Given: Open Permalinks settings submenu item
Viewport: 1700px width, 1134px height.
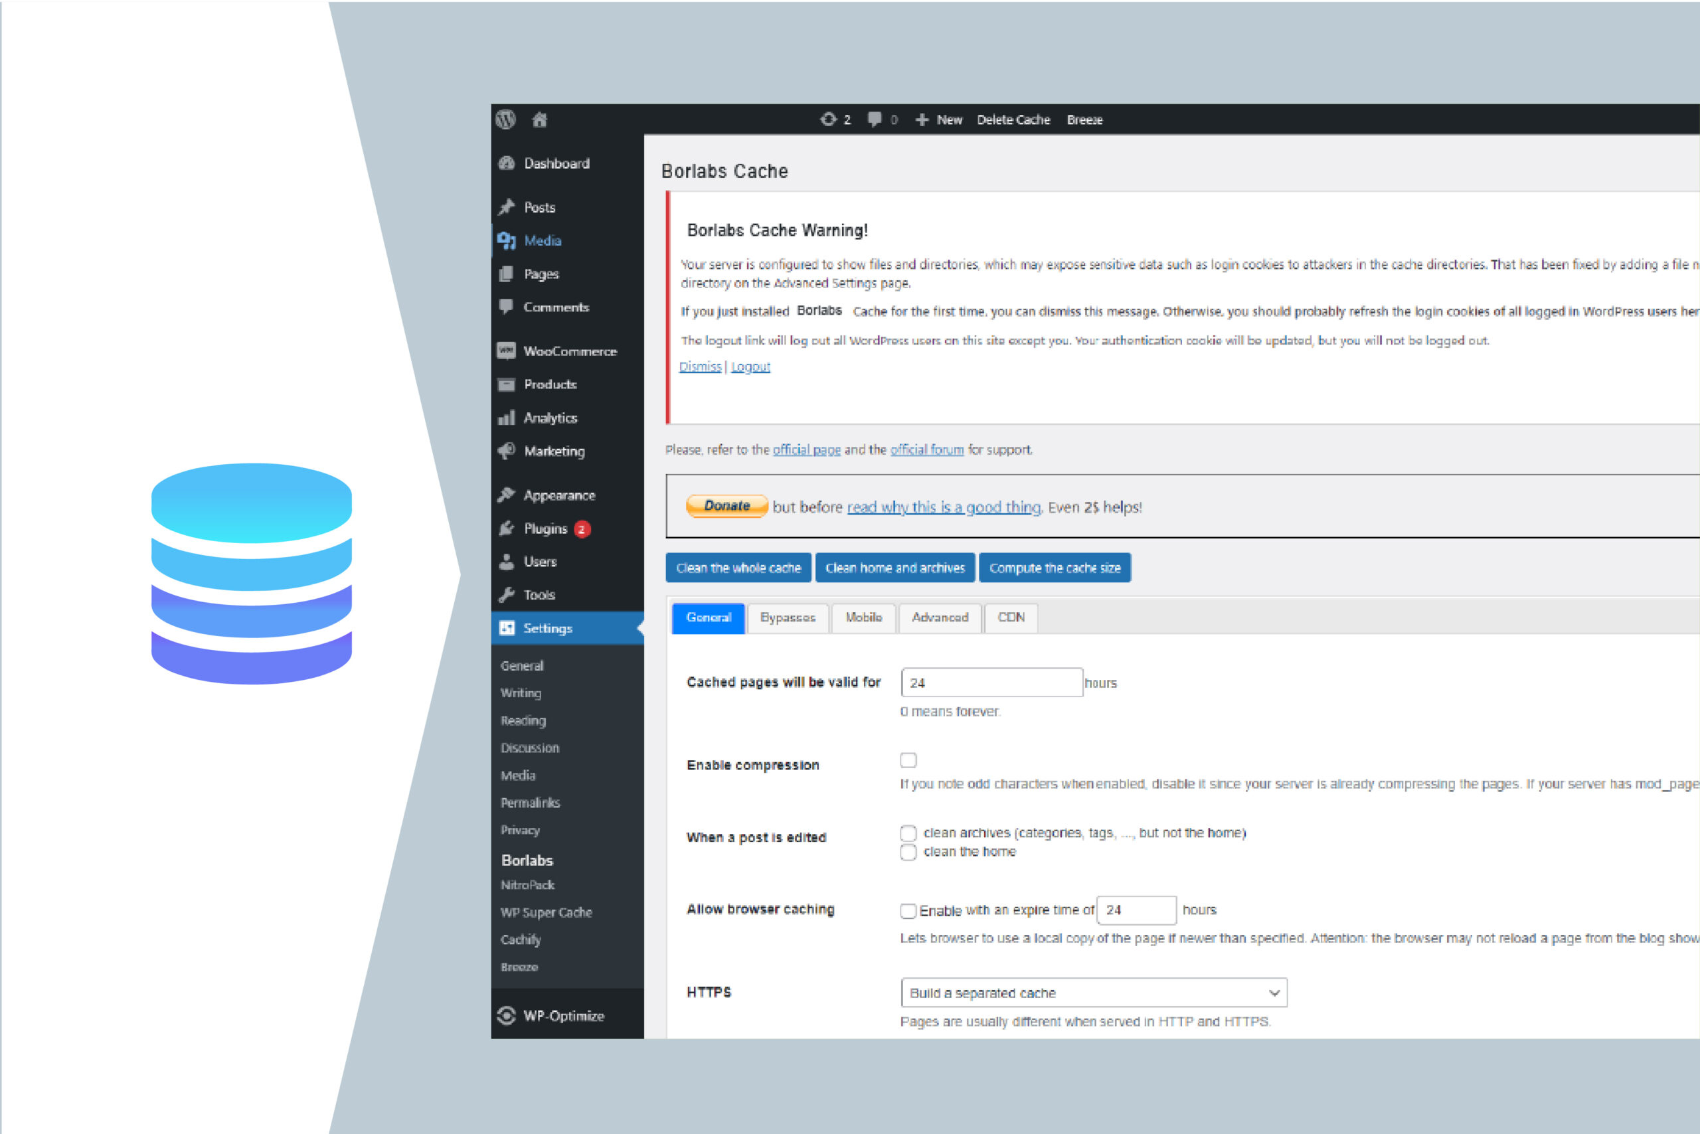Looking at the screenshot, I should tap(531, 803).
